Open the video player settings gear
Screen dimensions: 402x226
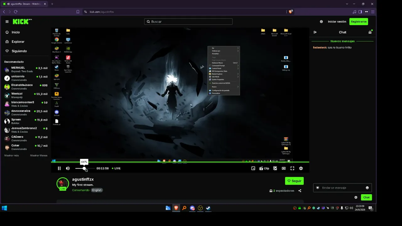tap(301, 168)
